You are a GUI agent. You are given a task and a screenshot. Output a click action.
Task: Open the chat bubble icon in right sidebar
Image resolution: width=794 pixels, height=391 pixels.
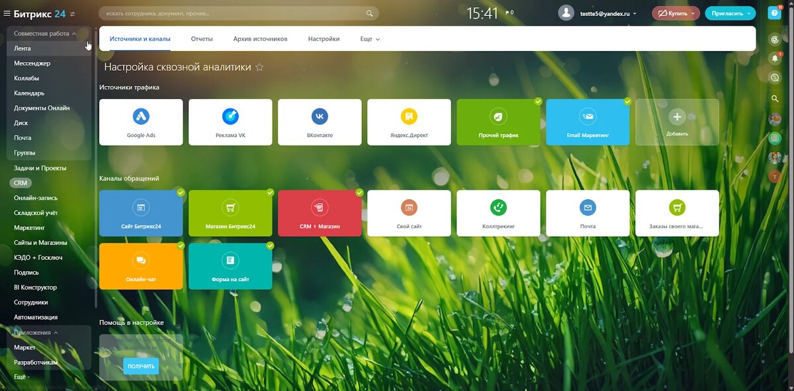click(x=775, y=78)
